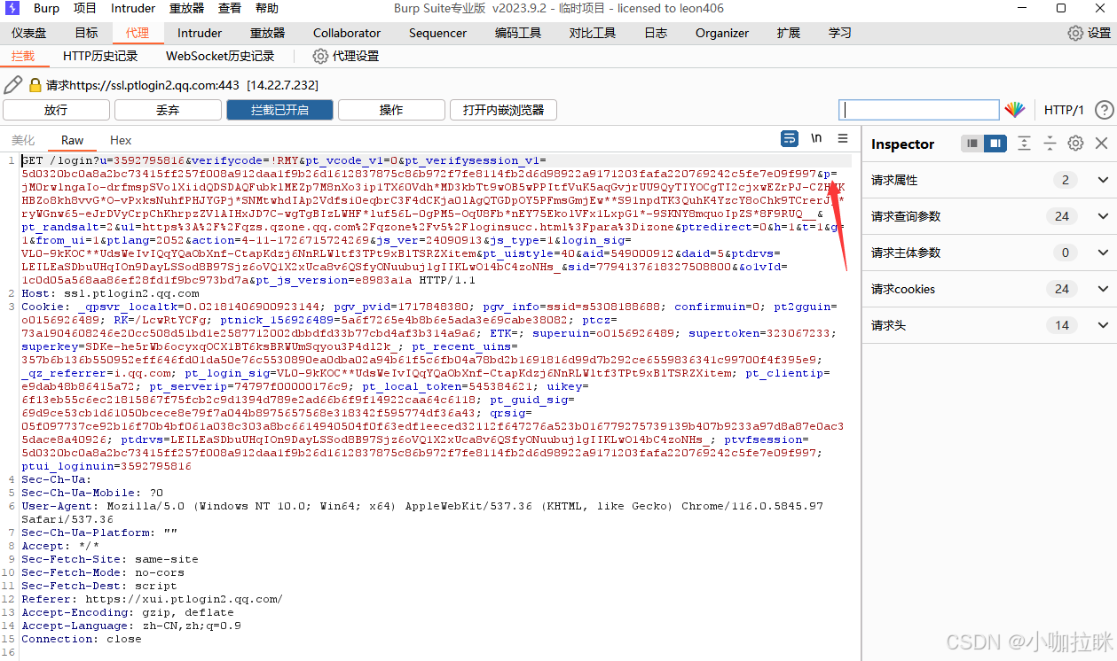Click the 放行 forward button

click(x=56, y=110)
